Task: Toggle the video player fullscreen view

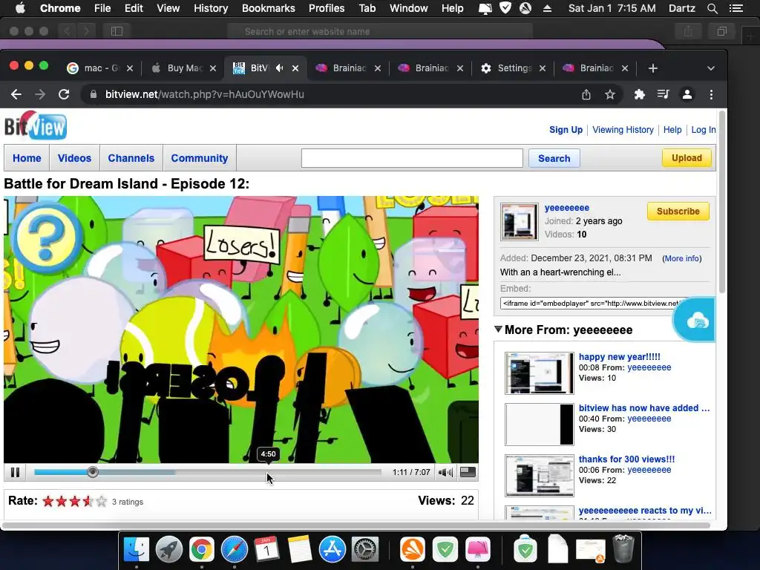Action: pos(468,472)
